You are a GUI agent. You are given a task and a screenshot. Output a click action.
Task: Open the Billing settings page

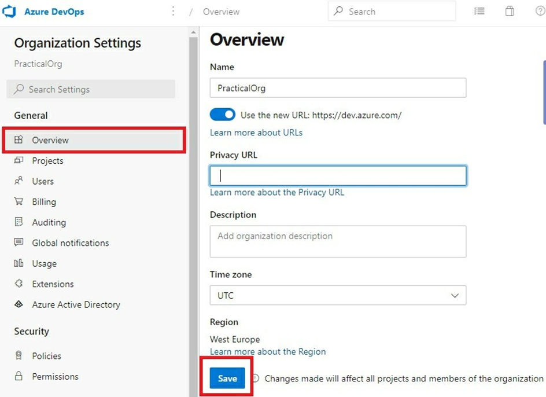coord(44,202)
